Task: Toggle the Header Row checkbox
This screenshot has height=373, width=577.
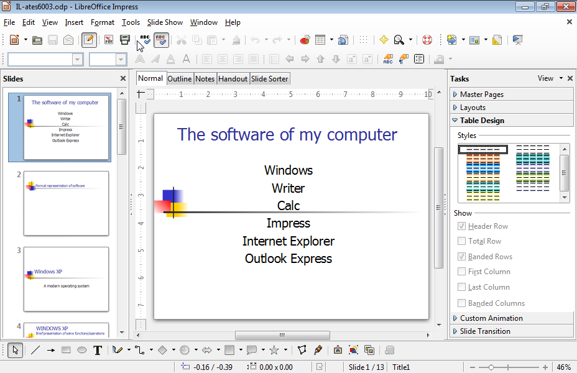Action: [x=461, y=226]
